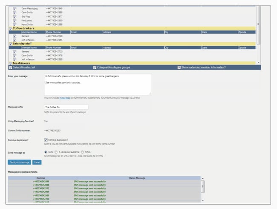277x209 pixels.
Task: Toggle the Dave Messaging member checkbox
Action: click(x=14, y=9)
